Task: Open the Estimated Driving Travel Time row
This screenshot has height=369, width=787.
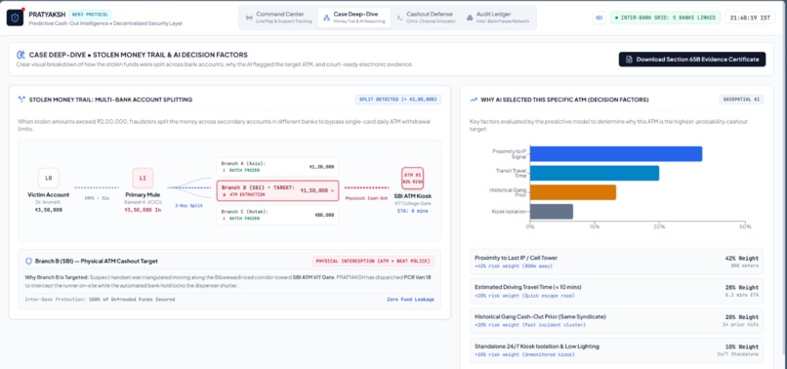Action: (x=616, y=291)
